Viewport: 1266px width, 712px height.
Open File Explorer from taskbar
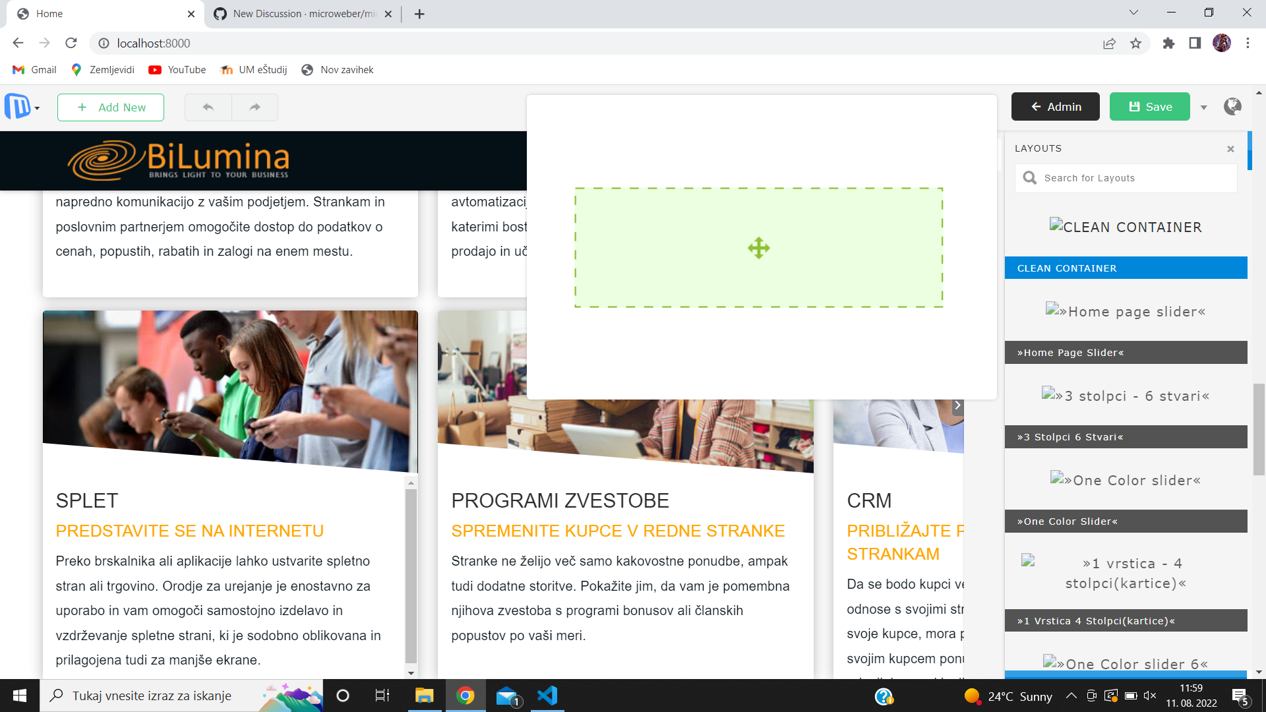point(424,696)
